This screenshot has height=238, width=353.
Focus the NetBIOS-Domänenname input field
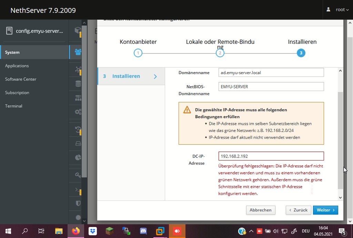click(x=271, y=86)
